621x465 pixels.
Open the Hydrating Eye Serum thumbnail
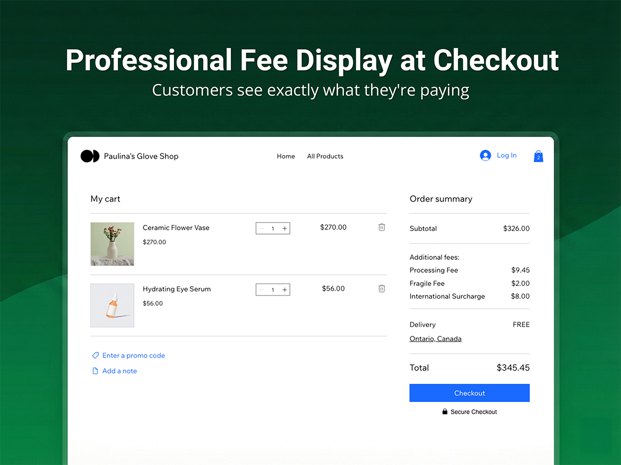pos(112,305)
